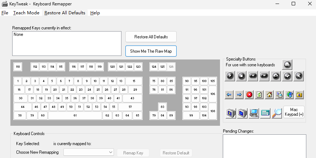This screenshot has height=158, width=316.
Task: Select keyboard key 112
Action: click(x=35, y=67)
